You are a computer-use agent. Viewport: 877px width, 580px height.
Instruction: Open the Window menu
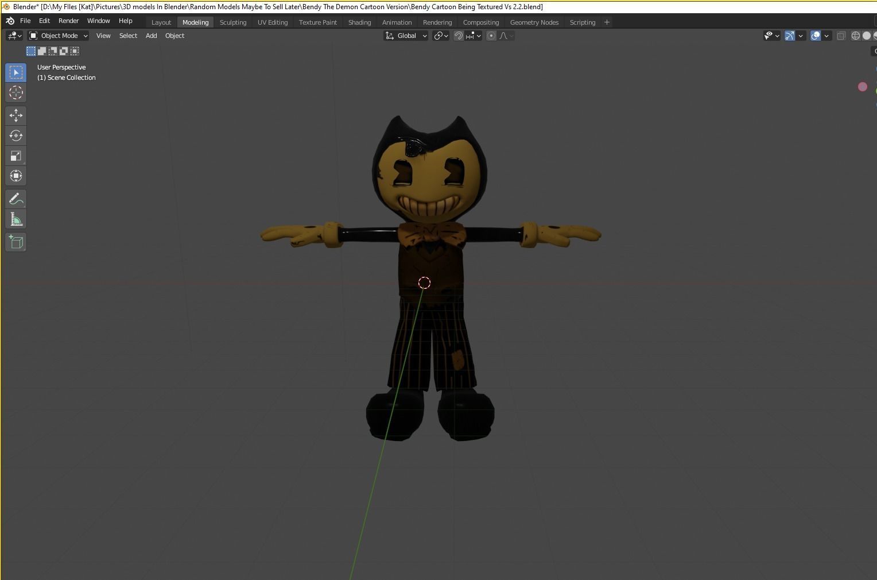pyautogui.click(x=98, y=21)
